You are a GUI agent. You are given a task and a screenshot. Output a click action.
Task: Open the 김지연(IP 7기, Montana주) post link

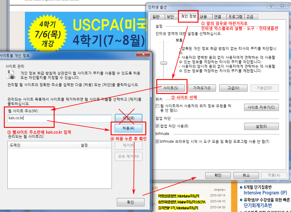click(x=178, y=208)
